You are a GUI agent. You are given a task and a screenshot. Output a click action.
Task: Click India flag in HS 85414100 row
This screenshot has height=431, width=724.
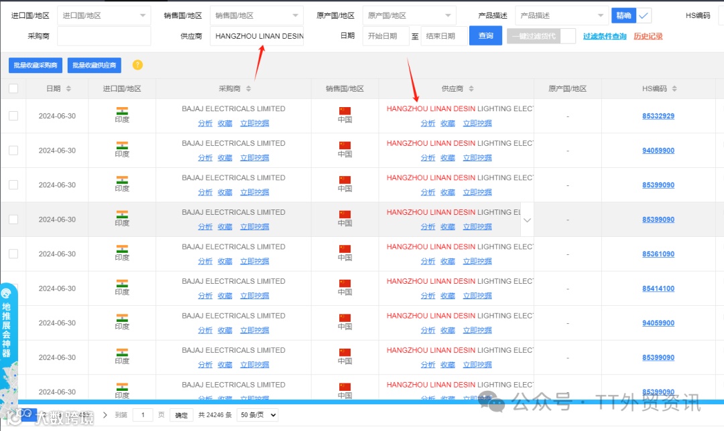tap(122, 284)
